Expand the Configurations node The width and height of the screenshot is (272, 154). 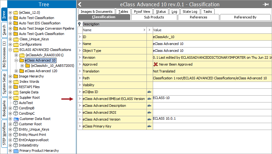tap(10, 45)
